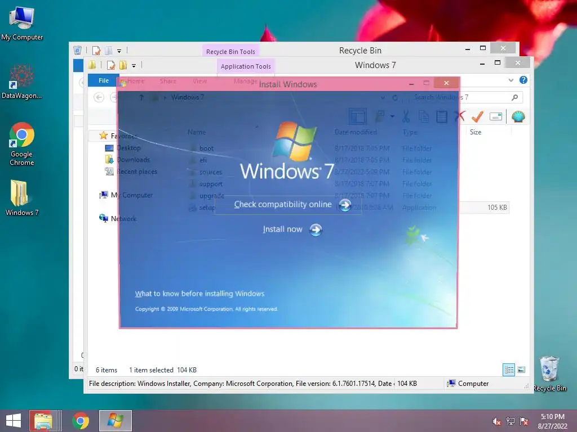The width and height of the screenshot is (577, 432).
Task: Click the Action Center flag icon
Action: (524, 421)
